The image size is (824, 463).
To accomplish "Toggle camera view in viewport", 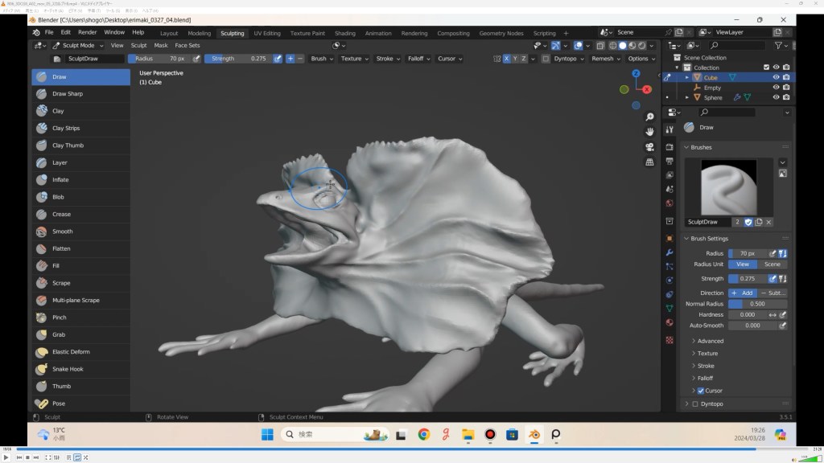I will coord(649,147).
